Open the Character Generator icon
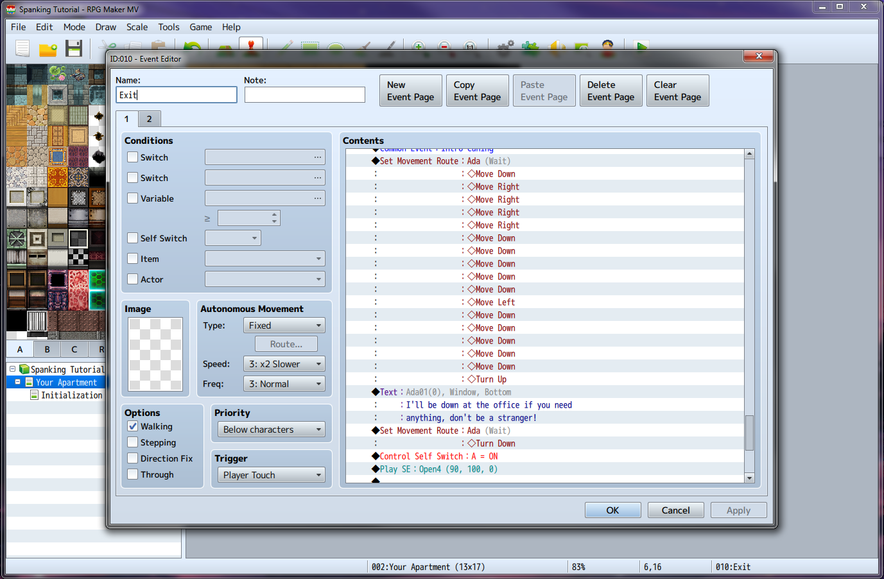Viewport: 884px width, 579px height. pos(607,46)
